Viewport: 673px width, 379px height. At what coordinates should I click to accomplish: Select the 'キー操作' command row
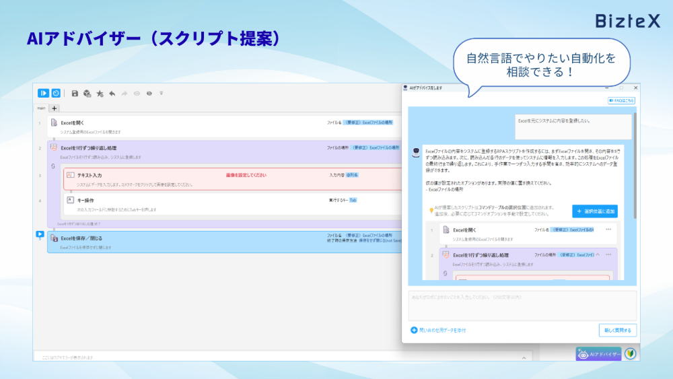[x=234, y=204]
